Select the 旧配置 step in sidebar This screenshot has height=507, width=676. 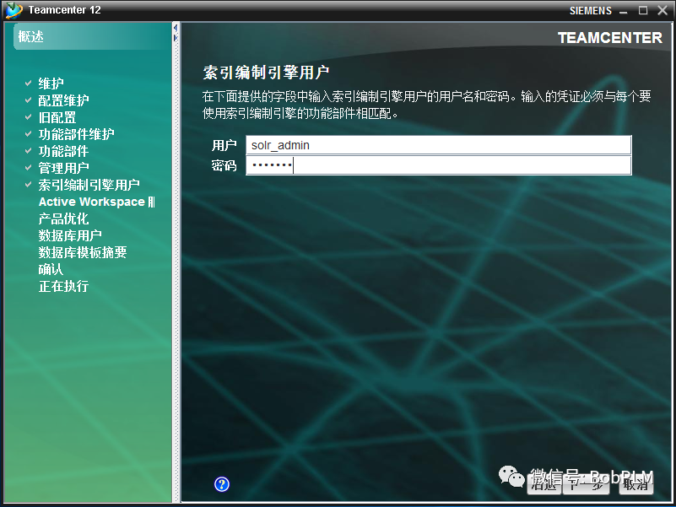click(x=57, y=117)
